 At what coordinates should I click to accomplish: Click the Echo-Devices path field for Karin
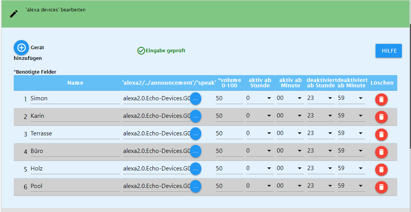click(156, 116)
